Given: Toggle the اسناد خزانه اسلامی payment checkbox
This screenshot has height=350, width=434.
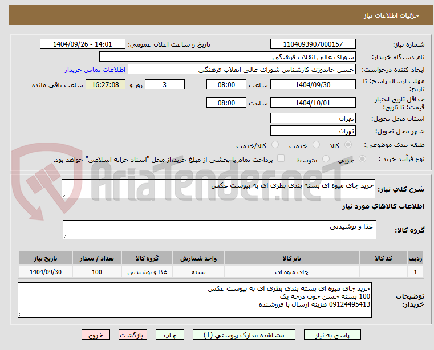Looking at the screenshot, I should (x=281, y=158).
